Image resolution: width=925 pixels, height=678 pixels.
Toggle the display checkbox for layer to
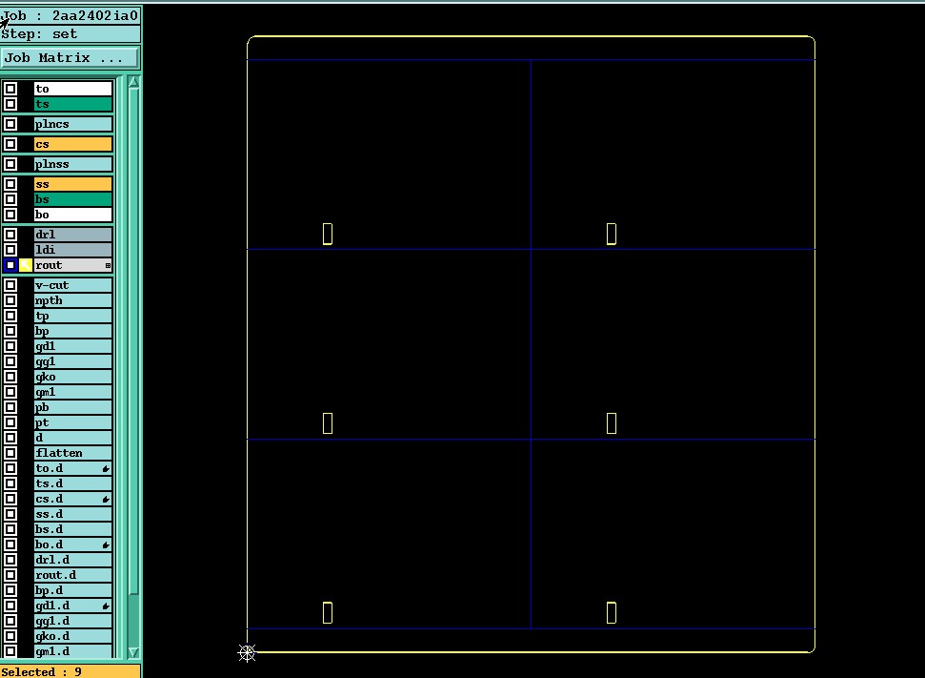pyautogui.click(x=10, y=89)
